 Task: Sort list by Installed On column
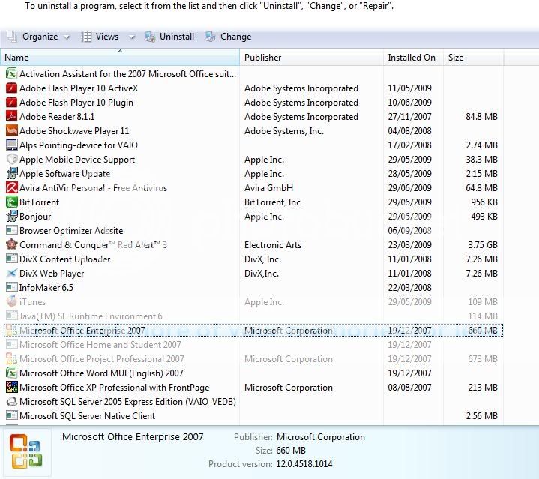413,58
